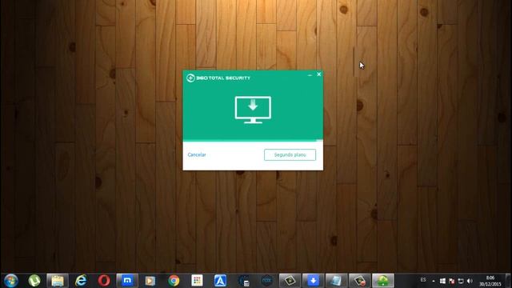
Task: Launch Internet Explorer from the taskbar
Action: pos(81,281)
